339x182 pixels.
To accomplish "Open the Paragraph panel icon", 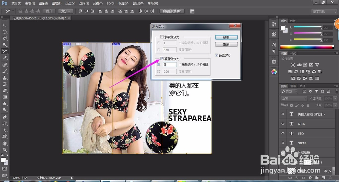I will [274, 51].
